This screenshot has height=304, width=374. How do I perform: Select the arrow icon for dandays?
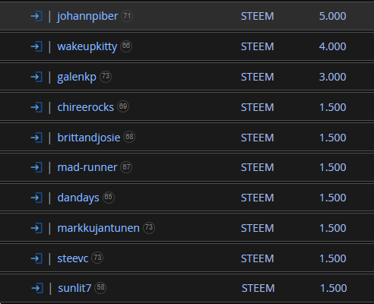36,198
